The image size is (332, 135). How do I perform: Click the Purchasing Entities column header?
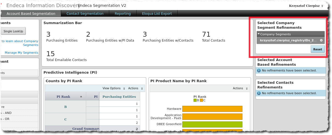(x=119, y=97)
